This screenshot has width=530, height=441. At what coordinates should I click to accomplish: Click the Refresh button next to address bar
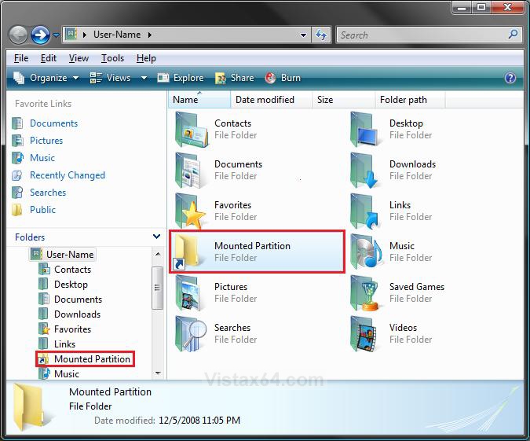[321, 35]
